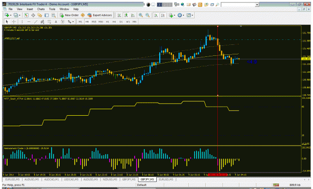Toggle the line chart display mode

coord(133,15)
